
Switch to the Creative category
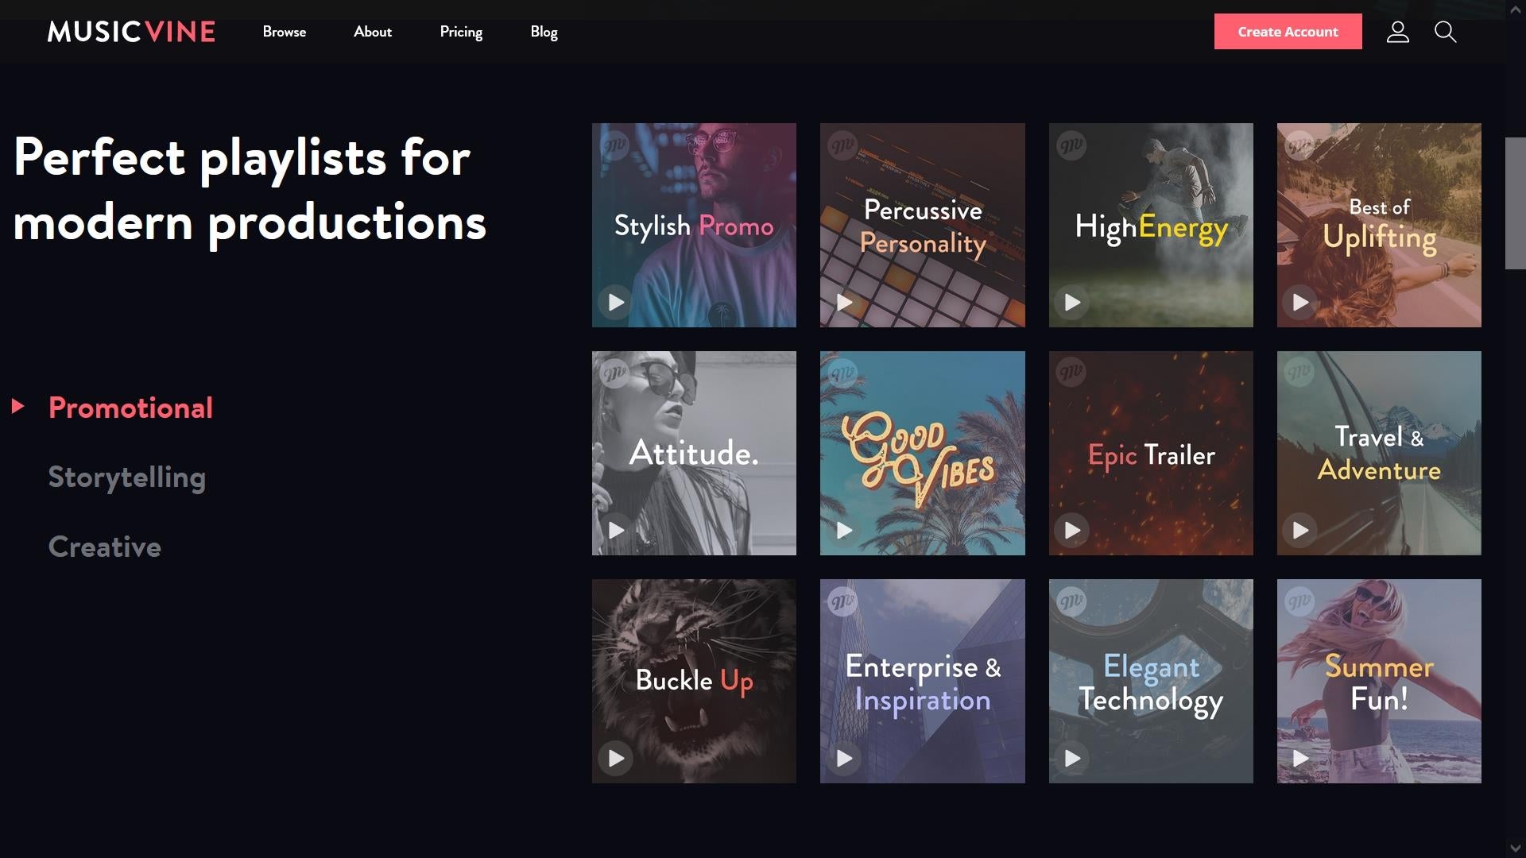pos(105,547)
